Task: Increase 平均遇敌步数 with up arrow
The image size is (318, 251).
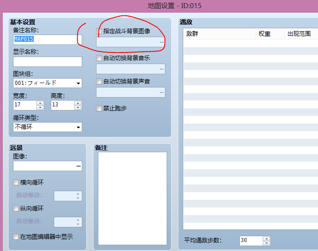Action: point(266,238)
